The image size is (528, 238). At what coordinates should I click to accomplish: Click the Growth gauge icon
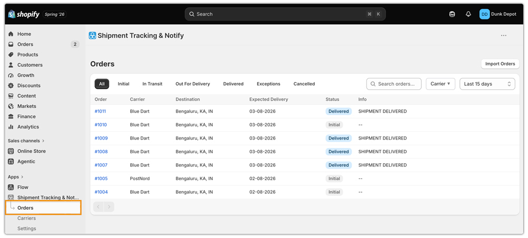point(11,75)
